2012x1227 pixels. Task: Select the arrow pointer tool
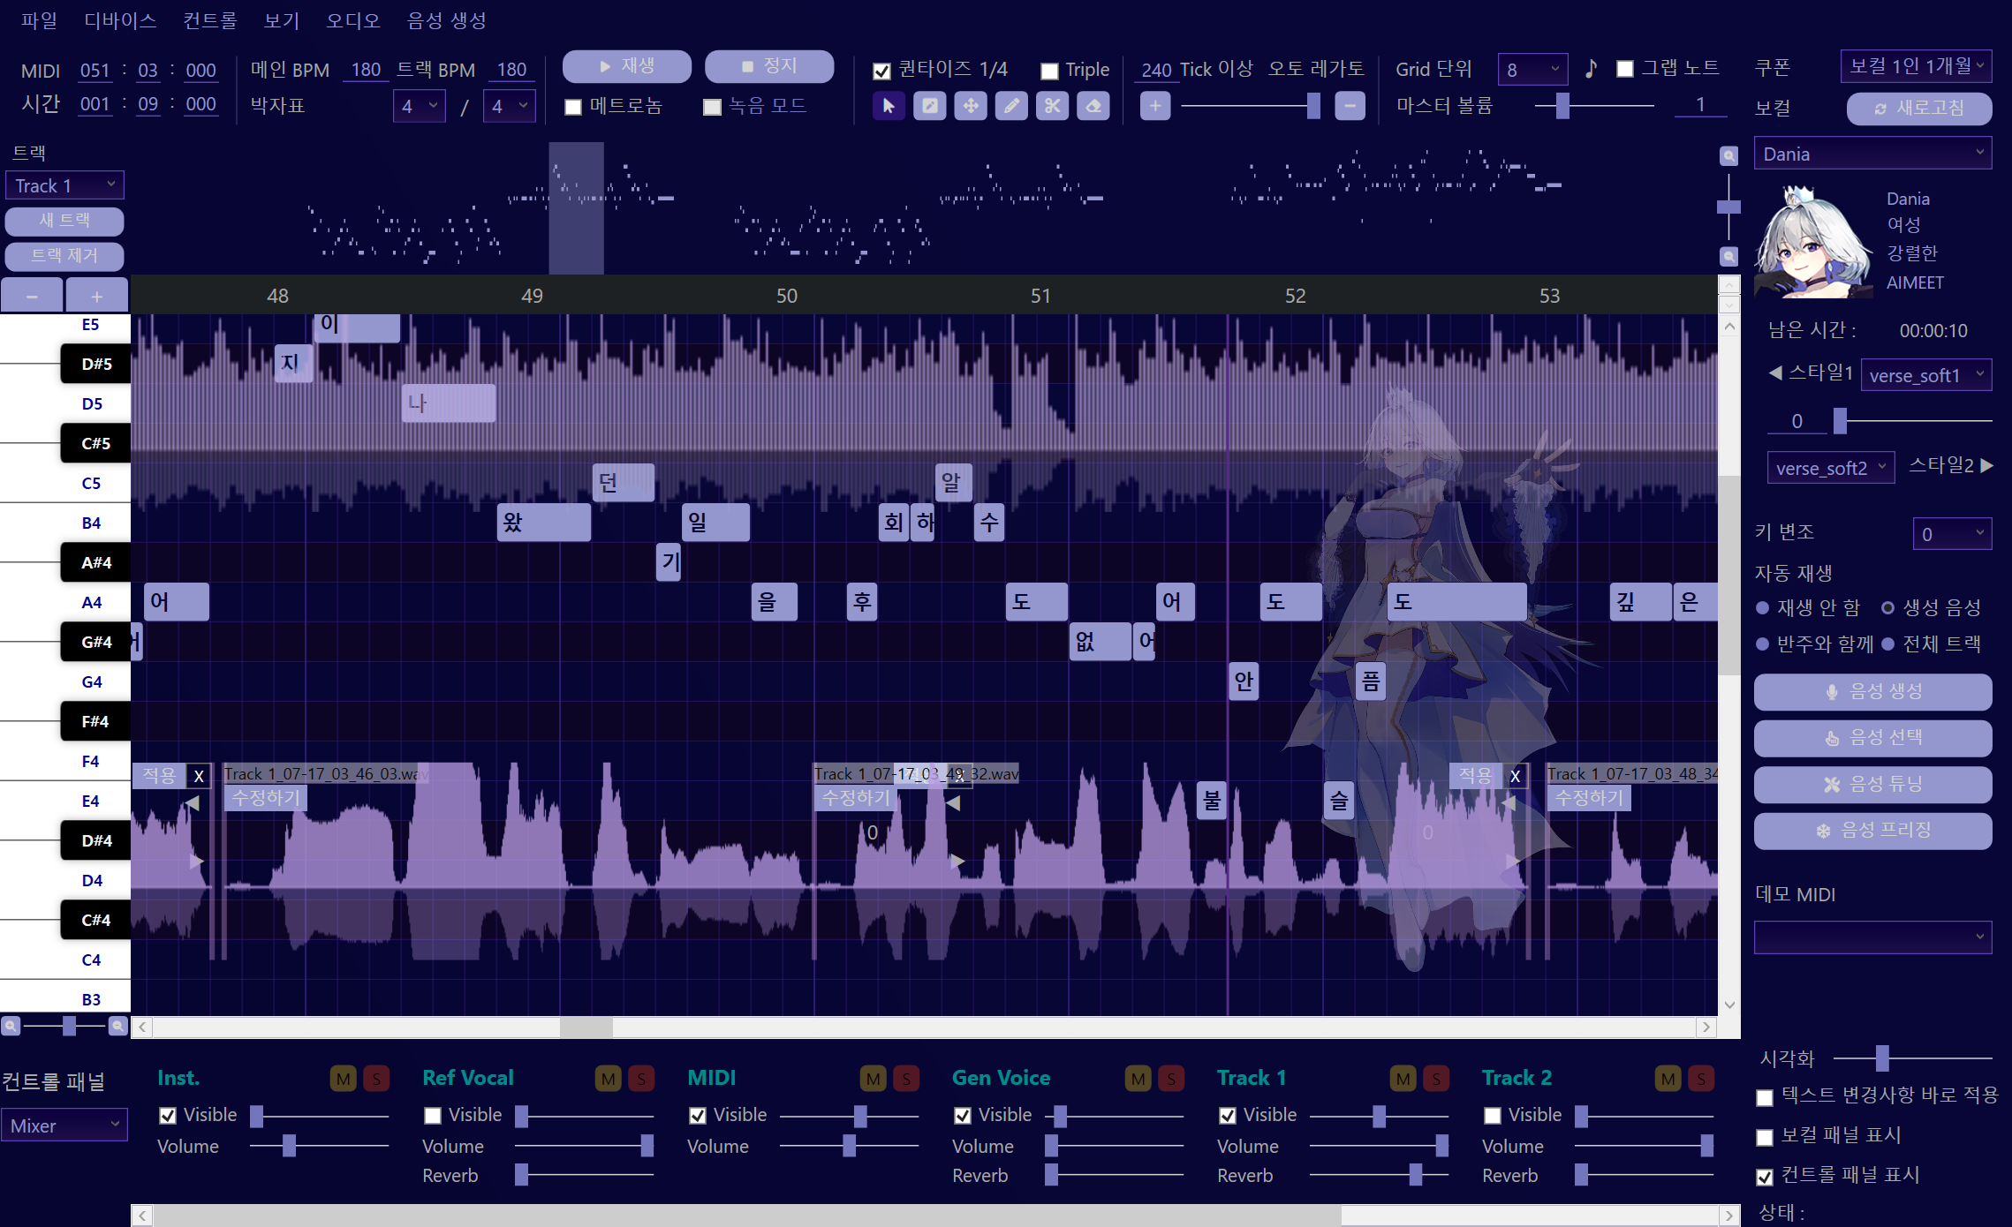[x=889, y=106]
